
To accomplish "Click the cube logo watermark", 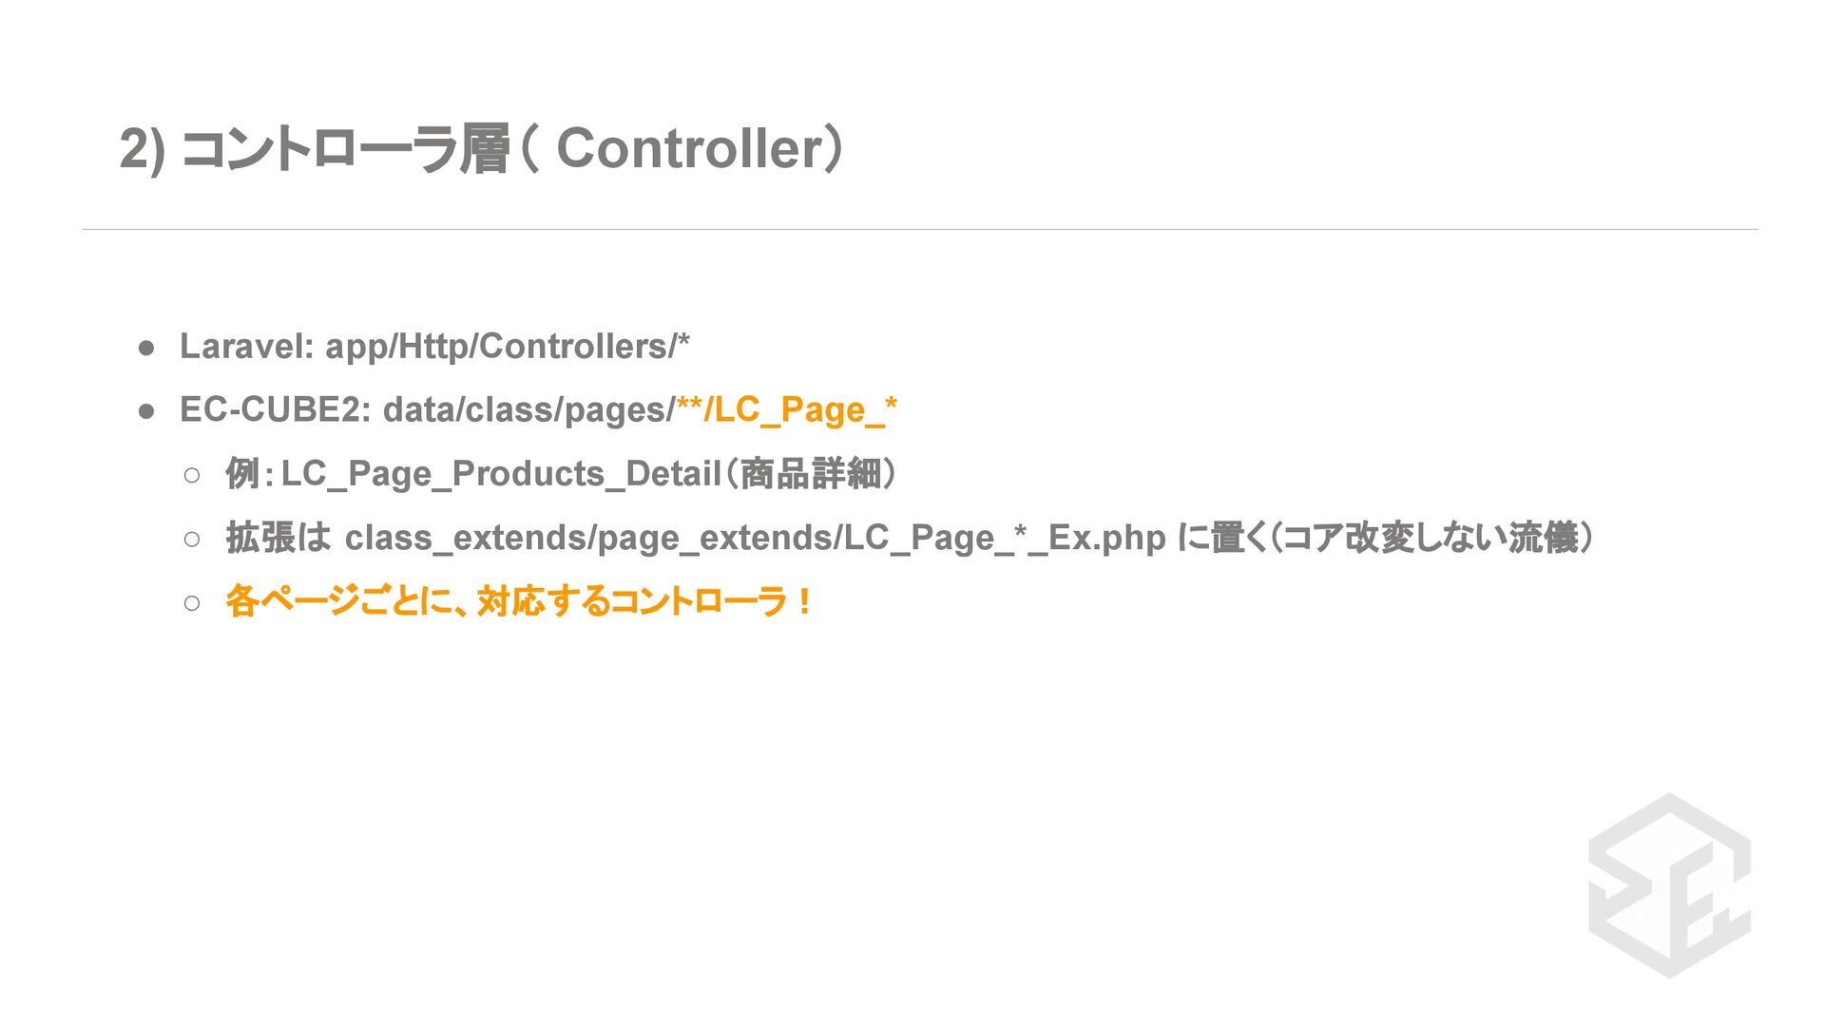I will pos(1669,885).
